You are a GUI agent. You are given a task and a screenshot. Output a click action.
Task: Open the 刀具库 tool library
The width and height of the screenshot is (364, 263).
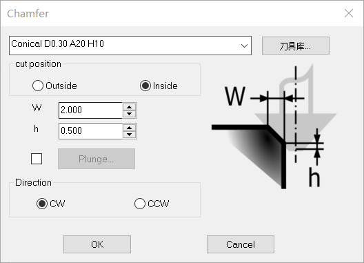tap(296, 46)
